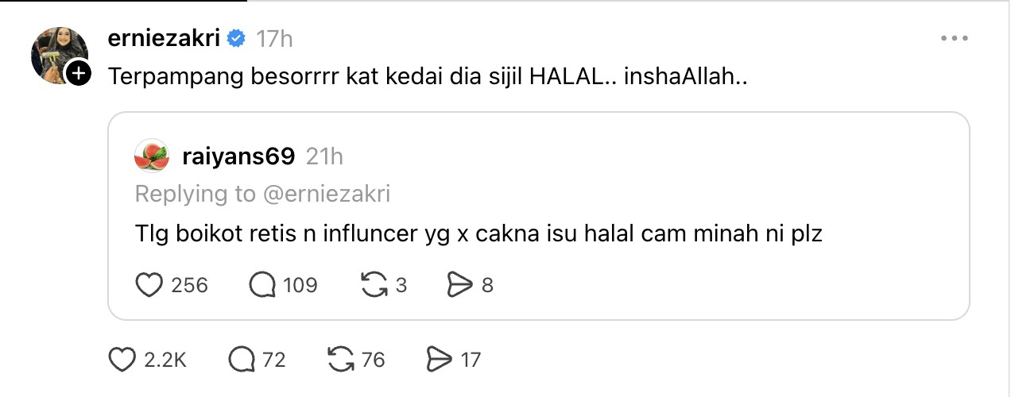The height and width of the screenshot is (397, 1011).
Task: Like the quoted raiyans69 post
Action: 149,284
